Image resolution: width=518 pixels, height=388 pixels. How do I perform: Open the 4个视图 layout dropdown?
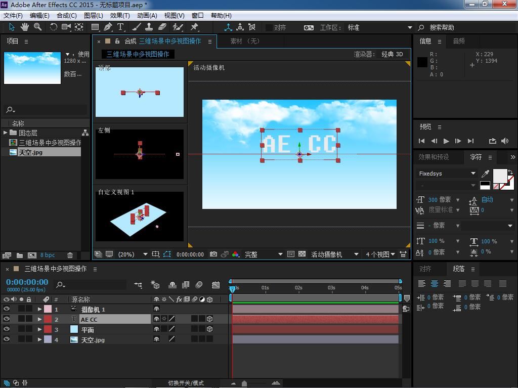pyautogui.click(x=380, y=254)
